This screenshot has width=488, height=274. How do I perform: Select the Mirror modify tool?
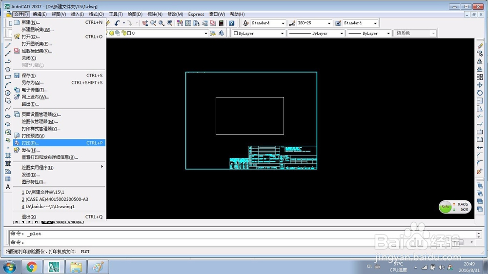480,61
